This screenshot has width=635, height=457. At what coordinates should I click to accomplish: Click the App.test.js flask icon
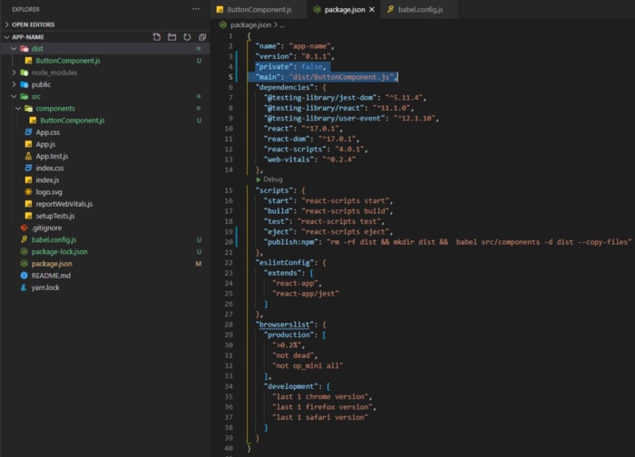click(28, 156)
